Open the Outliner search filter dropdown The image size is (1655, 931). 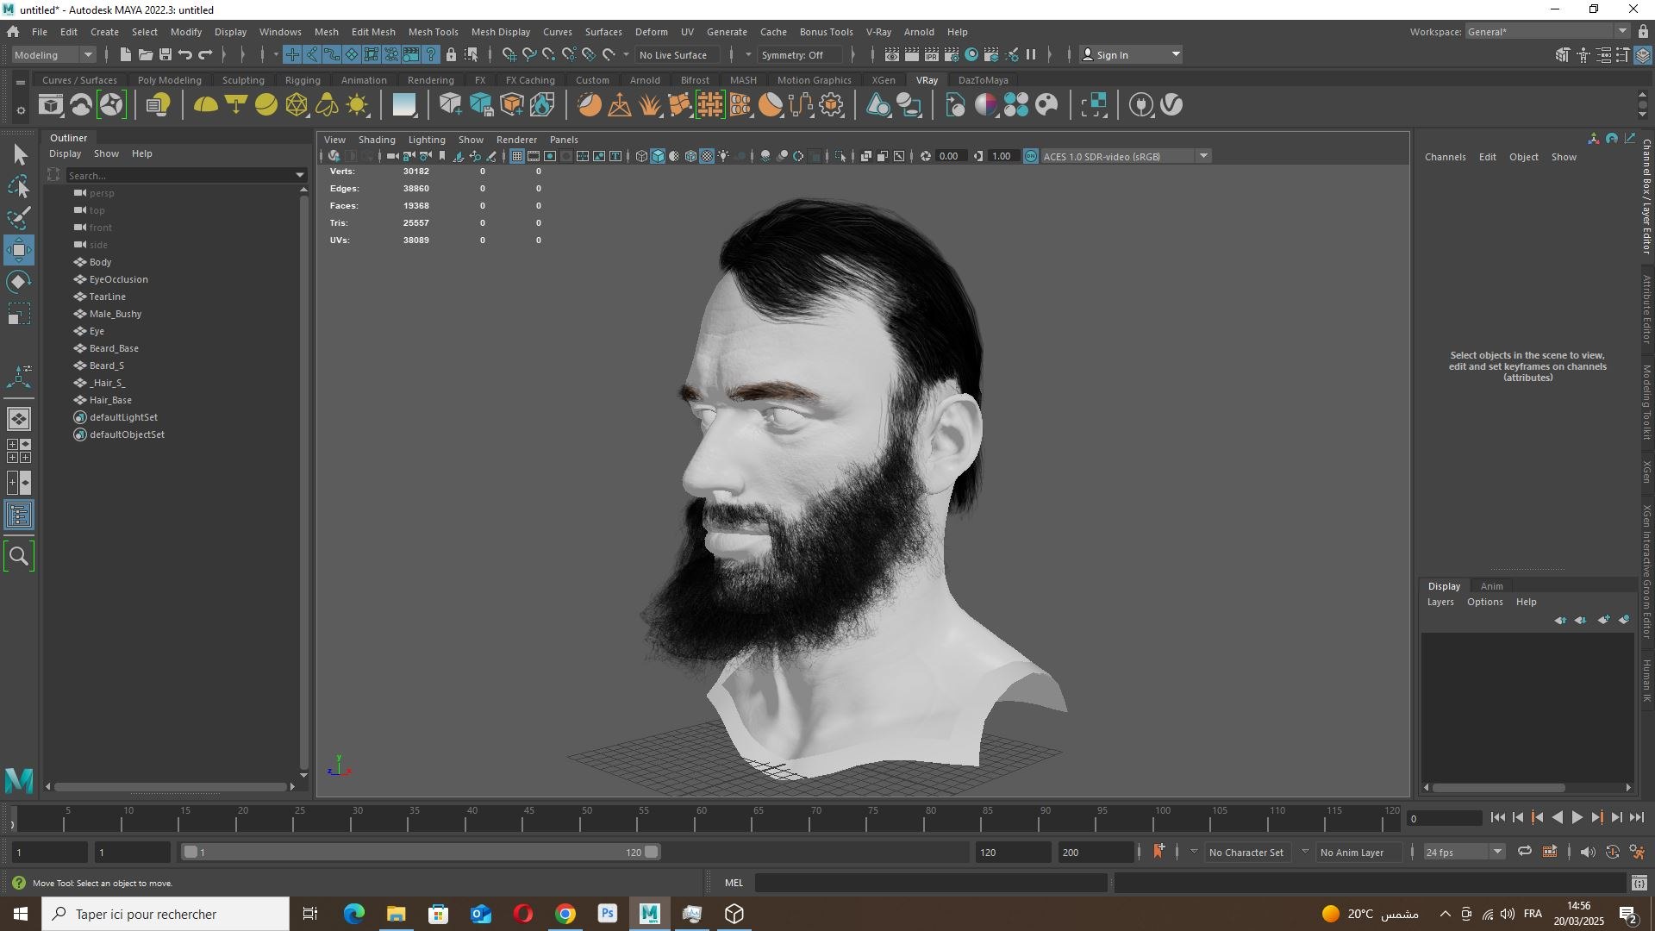300,175
